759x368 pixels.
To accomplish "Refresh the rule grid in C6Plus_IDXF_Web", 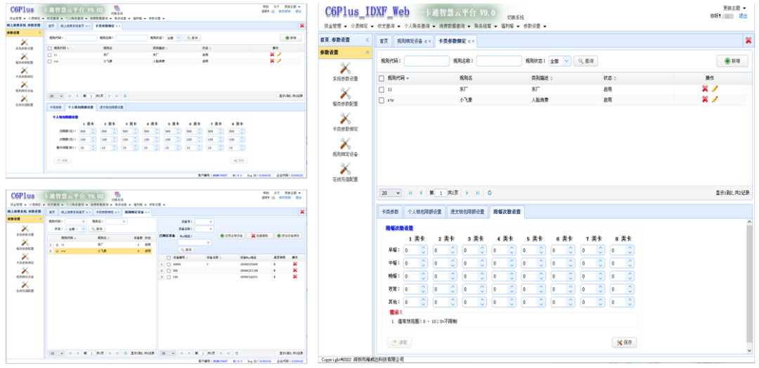I will click(489, 193).
